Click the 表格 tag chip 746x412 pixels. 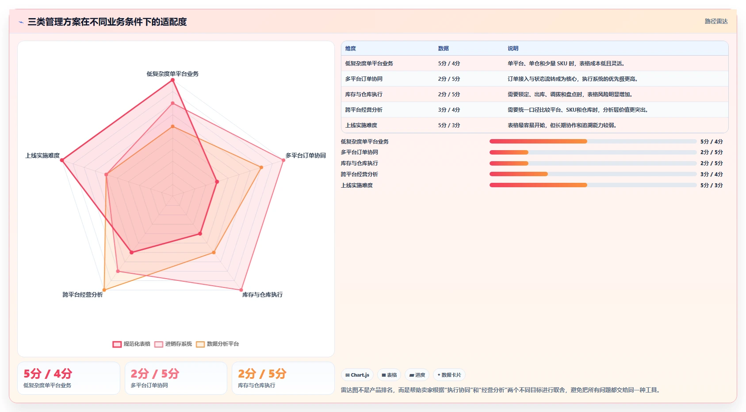[x=389, y=375]
